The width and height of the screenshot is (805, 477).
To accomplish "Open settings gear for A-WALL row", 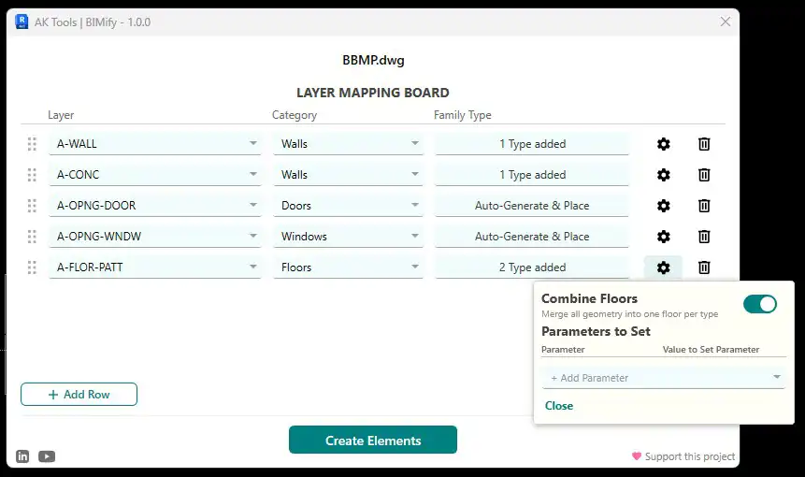I will click(663, 144).
